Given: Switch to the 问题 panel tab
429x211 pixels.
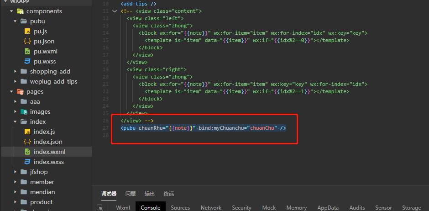Looking at the screenshot, I should tap(131, 194).
